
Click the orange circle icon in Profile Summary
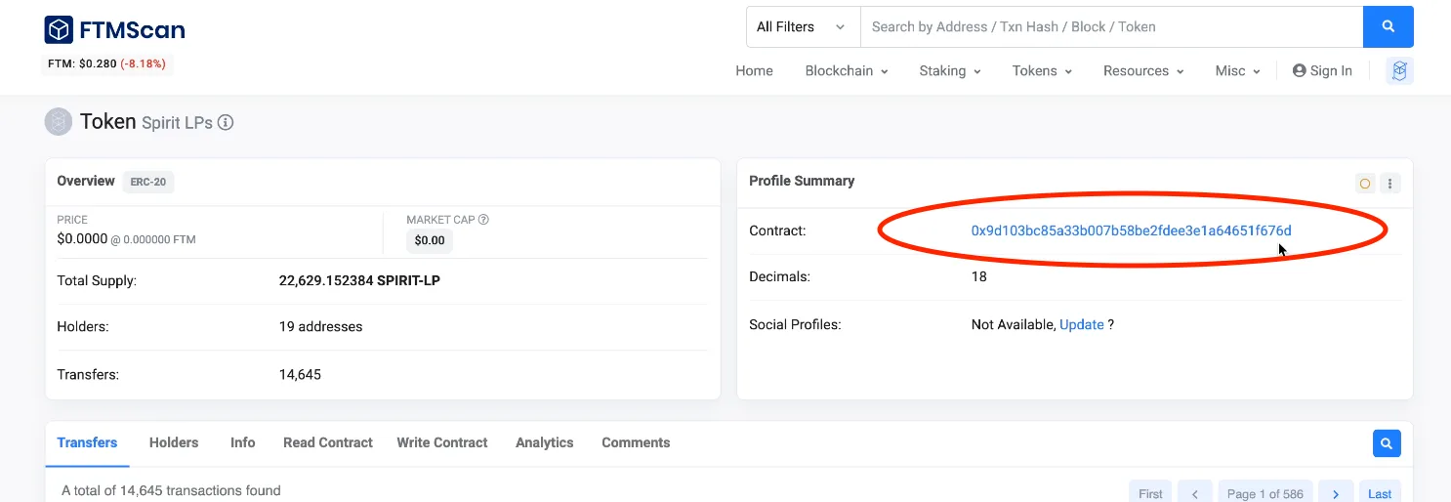tap(1365, 184)
